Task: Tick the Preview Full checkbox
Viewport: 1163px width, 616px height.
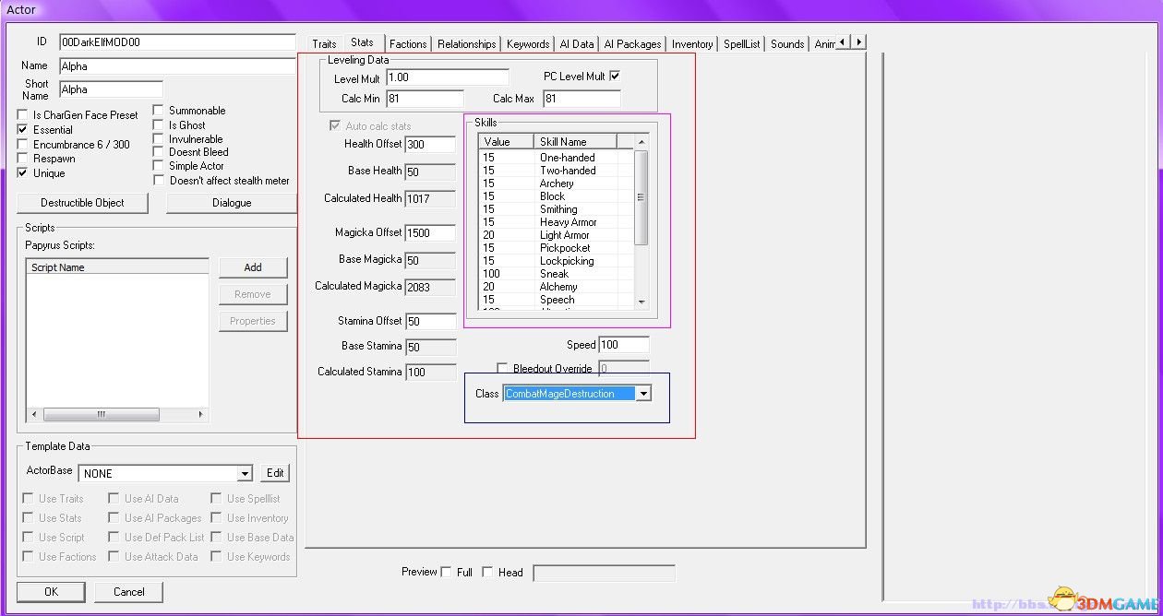Action: point(447,572)
